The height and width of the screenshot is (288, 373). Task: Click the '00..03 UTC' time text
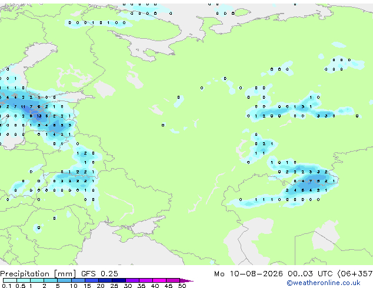(x=310, y=273)
